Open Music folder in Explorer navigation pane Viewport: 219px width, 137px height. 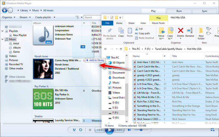pos(114,83)
